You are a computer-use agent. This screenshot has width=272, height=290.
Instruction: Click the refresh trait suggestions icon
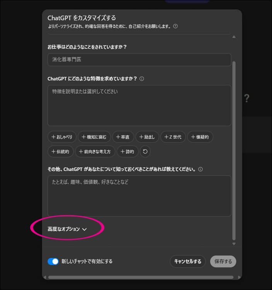145,152
